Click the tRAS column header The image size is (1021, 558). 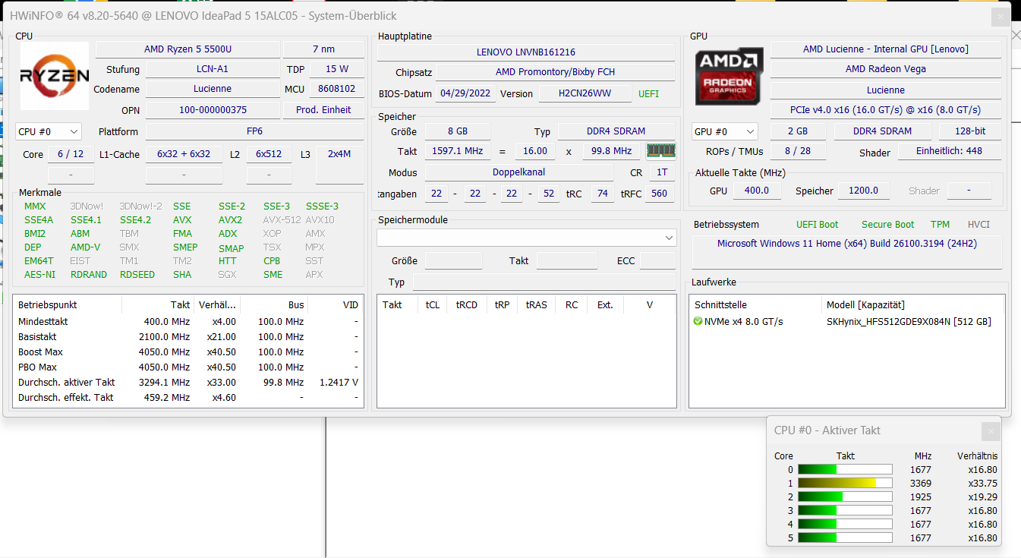point(536,304)
